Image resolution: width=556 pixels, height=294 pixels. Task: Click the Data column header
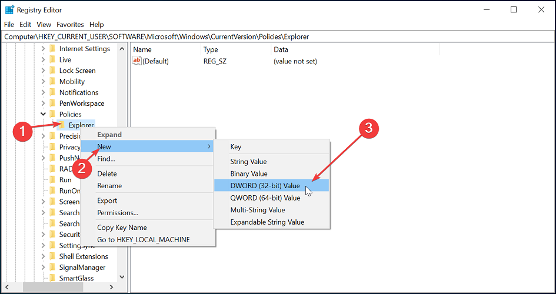[x=355, y=49]
